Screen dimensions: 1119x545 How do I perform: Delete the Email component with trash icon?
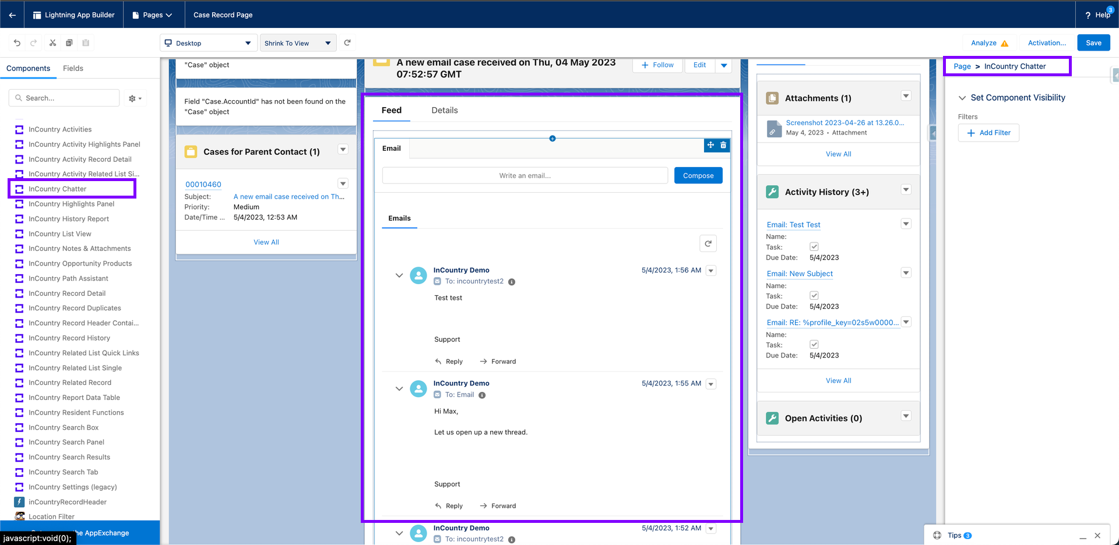pyautogui.click(x=723, y=145)
